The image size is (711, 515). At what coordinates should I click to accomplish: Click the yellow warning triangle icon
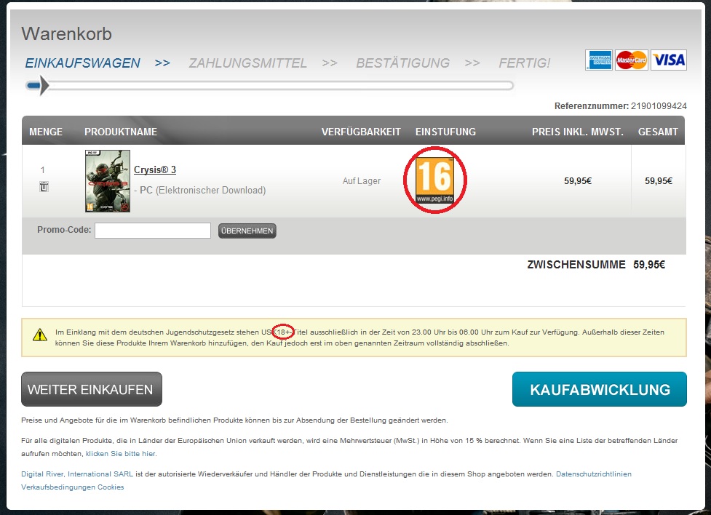[x=39, y=335]
